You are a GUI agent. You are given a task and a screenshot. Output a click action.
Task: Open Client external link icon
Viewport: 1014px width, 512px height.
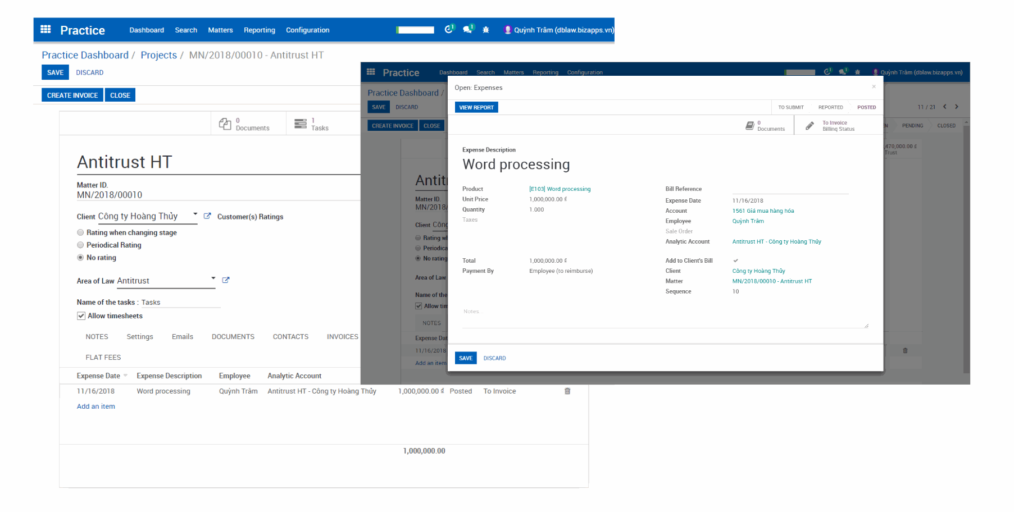[207, 216]
